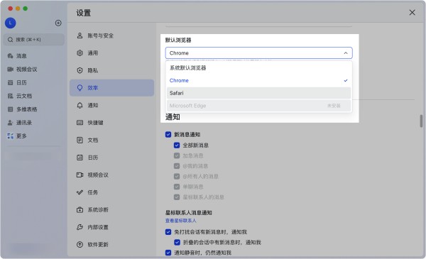Collapse the 默认浏览器 Chrome dropdown
Viewport: 426px width, 259px height.
coord(258,53)
